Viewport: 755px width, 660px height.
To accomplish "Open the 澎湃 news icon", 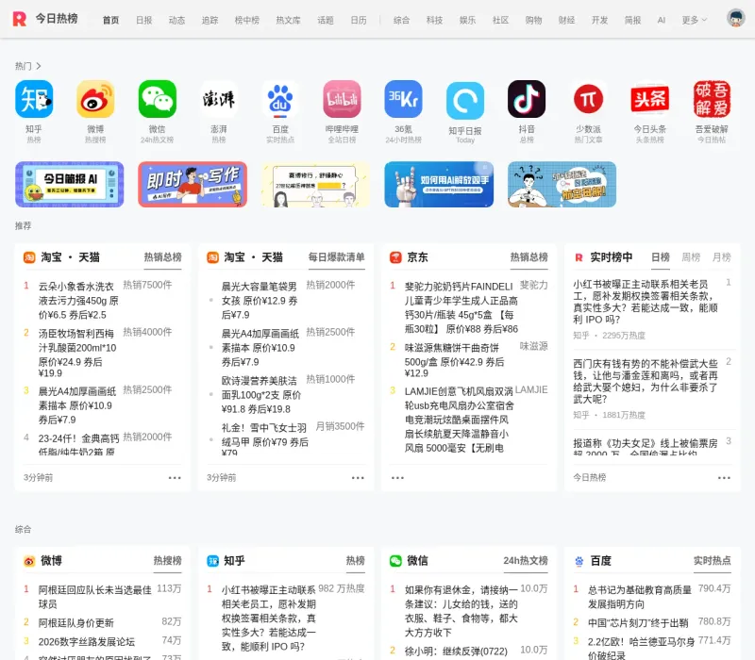I will coord(219,99).
